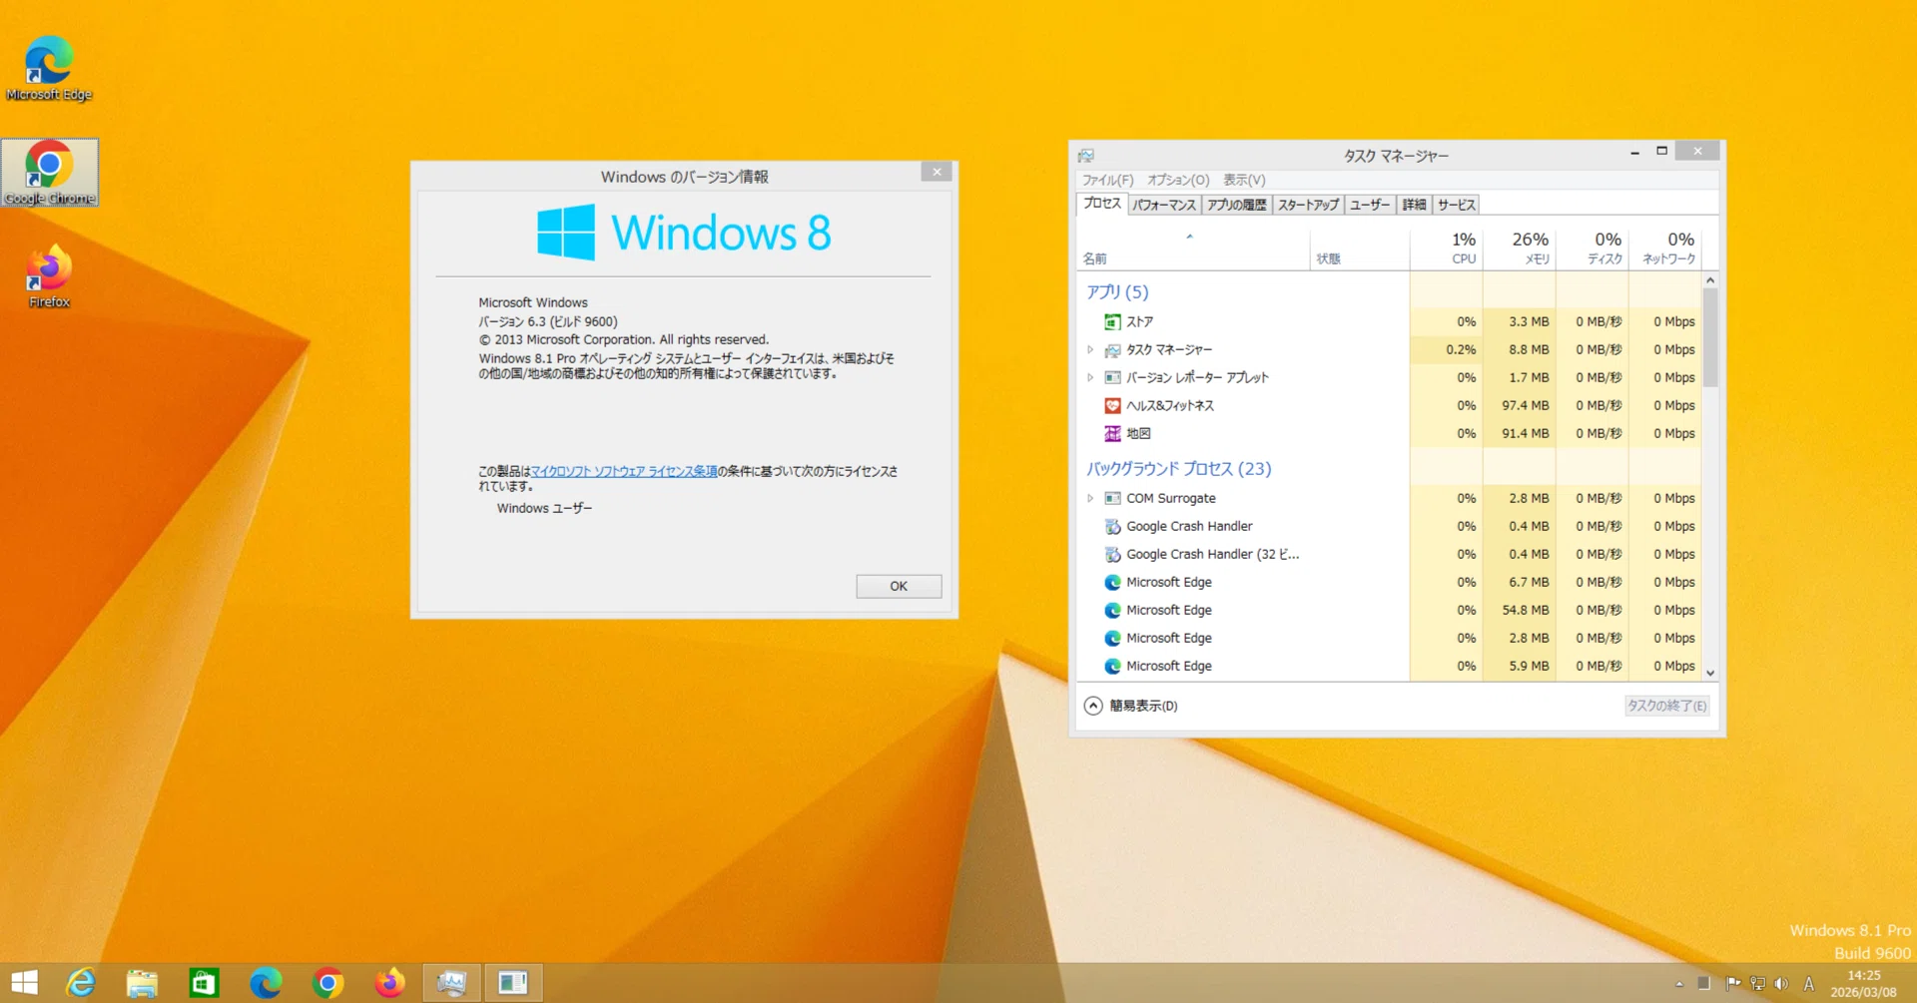The image size is (1917, 1003).
Task: Select the Google Crash Handler (32 ビ... row
Action: click(1389, 554)
